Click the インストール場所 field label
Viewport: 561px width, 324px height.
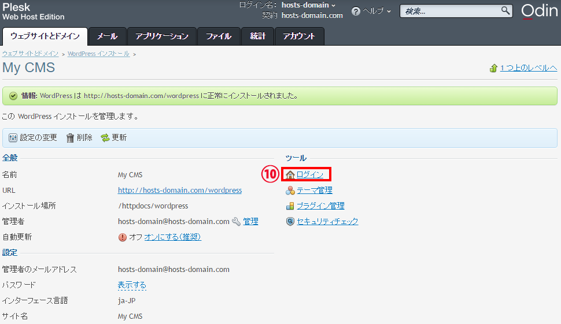[29, 206]
